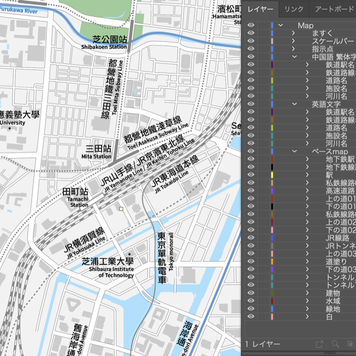The image size is (356, 356).
Task: Select the ベースmap group name
Action: click(330, 151)
